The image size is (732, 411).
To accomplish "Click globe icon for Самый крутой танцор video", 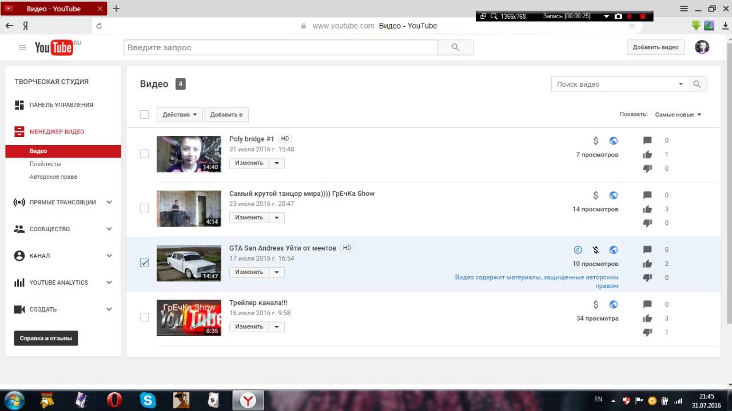I will point(613,195).
